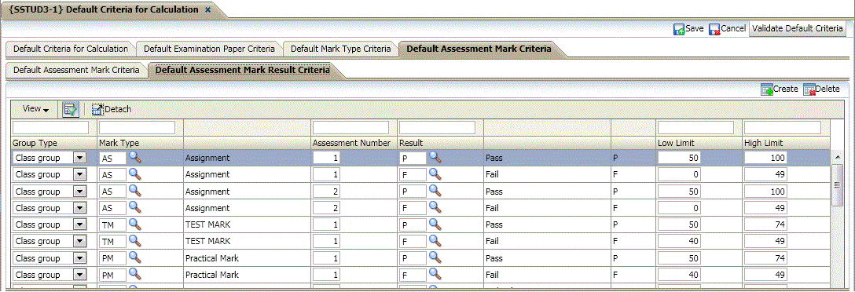The image size is (855, 292).
Task: Switch to Default Examination Paper Criteria tab
Action: (209, 49)
